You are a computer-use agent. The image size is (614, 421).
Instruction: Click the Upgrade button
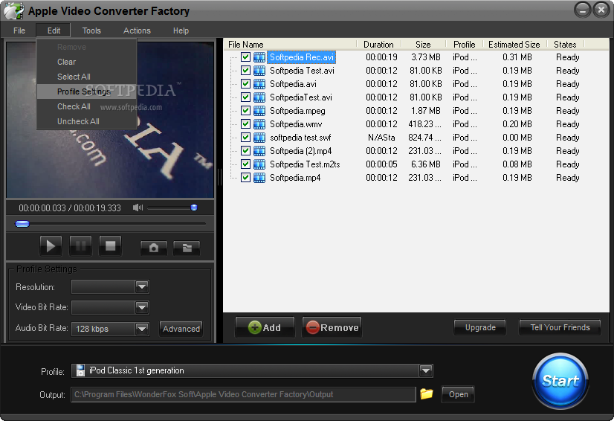(480, 327)
